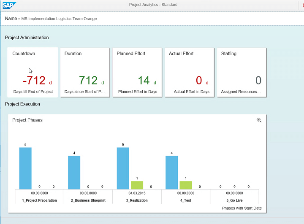Screen dimensions: 304x224
Task: Click the SAP logo
Action: [x=9, y=5]
